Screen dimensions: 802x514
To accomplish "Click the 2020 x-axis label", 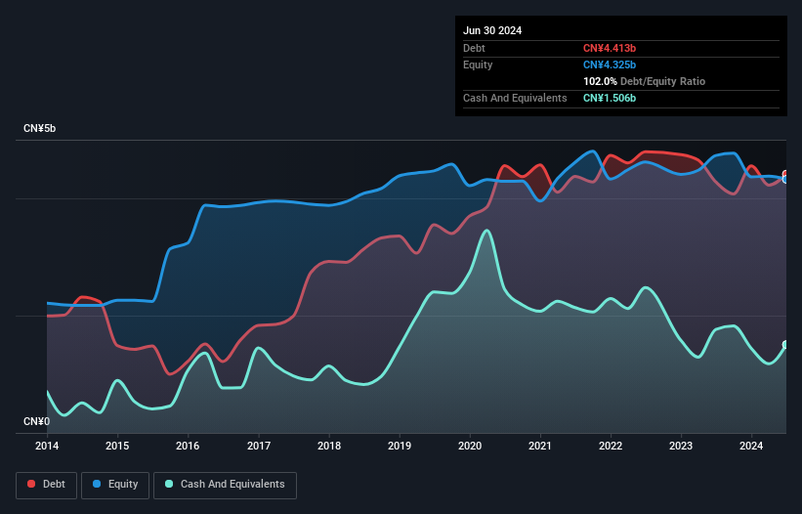I will (x=470, y=446).
